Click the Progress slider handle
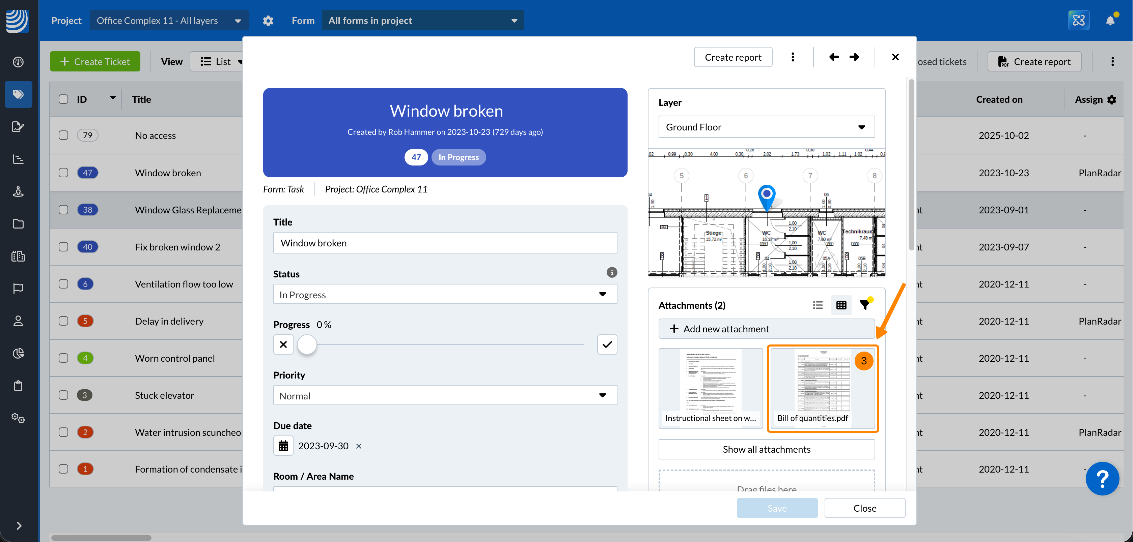The image size is (1133, 542). (x=307, y=344)
